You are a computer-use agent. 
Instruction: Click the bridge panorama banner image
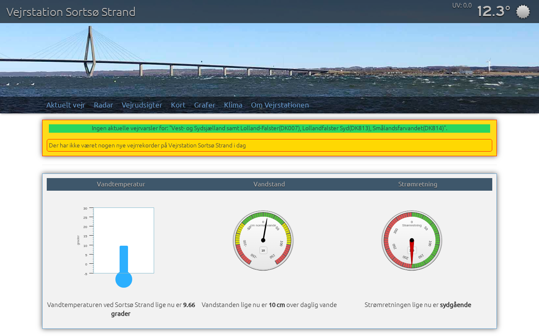point(269,60)
